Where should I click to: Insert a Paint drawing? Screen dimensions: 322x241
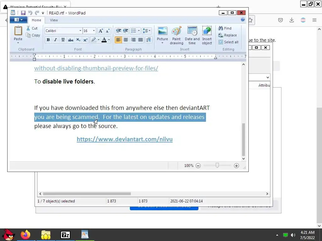tap(176, 35)
